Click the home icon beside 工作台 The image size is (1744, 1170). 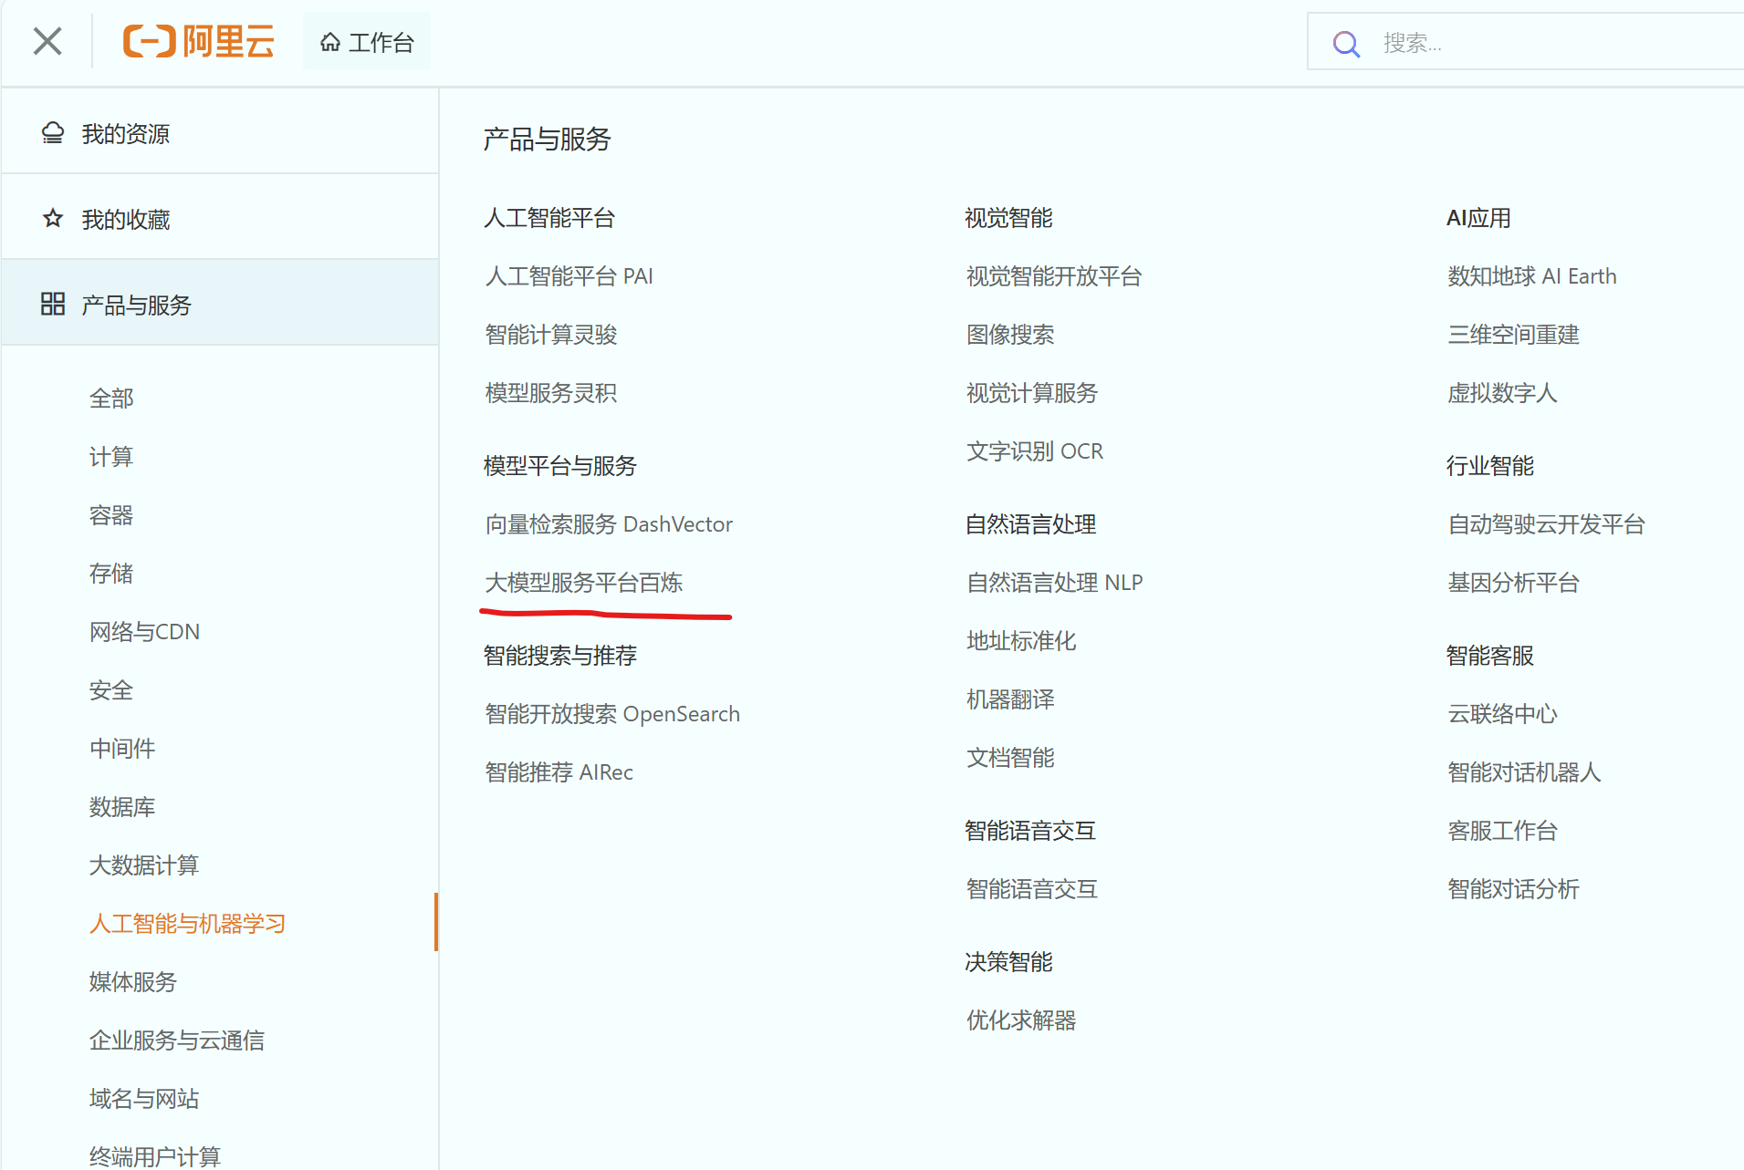tap(330, 42)
